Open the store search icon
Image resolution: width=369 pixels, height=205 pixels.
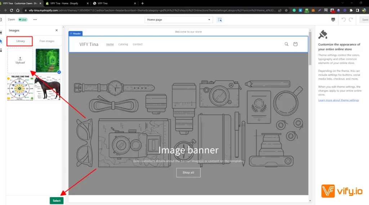(x=286, y=44)
